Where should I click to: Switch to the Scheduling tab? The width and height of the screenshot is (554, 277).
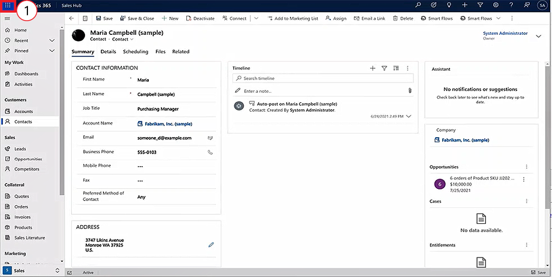135,52
